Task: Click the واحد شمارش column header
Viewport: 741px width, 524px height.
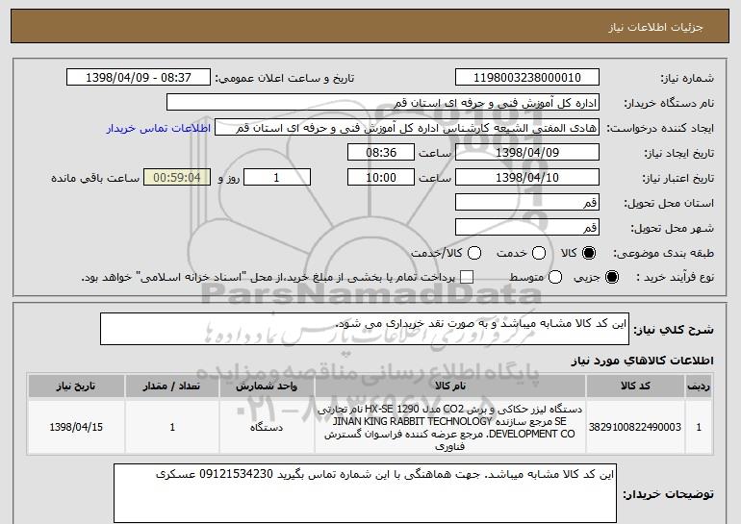Action: pyautogui.click(x=267, y=387)
